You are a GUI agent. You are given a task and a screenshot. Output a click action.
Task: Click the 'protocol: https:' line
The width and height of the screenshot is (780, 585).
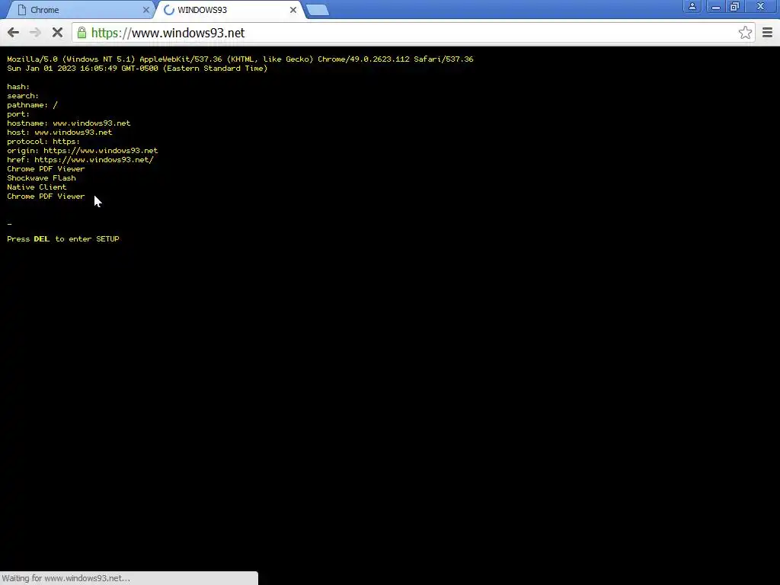pyautogui.click(x=43, y=141)
